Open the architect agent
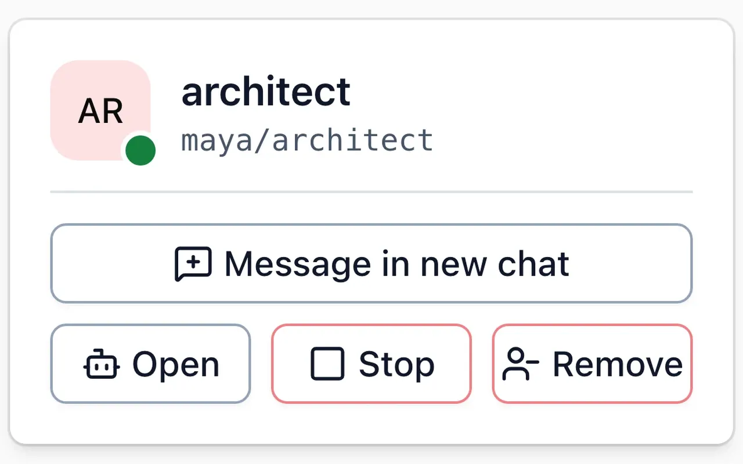Image resolution: width=743 pixels, height=464 pixels. pyautogui.click(x=150, y=364)
